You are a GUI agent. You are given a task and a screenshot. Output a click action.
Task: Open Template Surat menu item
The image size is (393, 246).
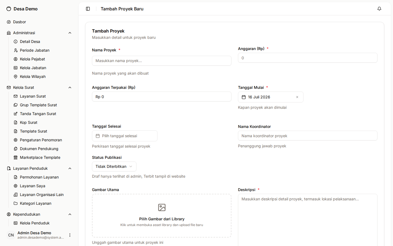(x=43, y=131)
